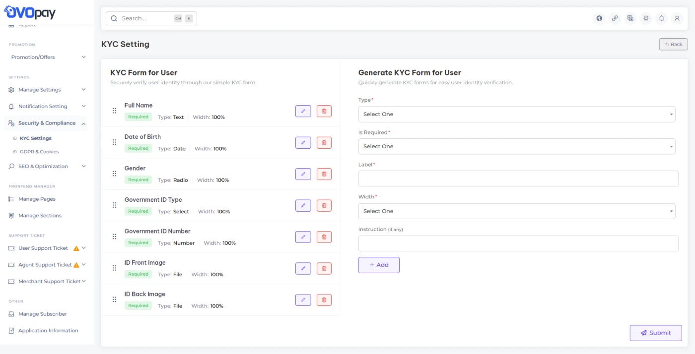Delete the ID Back Image field
Viewport: 695px width, 354px height.
pyautogui.click(x=324, y=300)
